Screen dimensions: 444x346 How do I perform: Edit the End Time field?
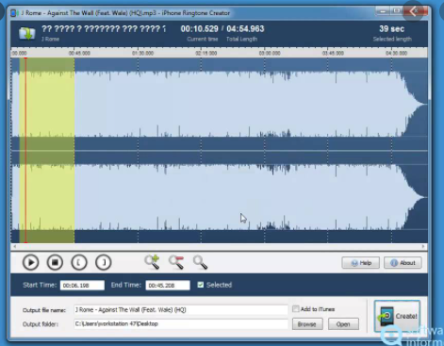(x=168, y=285)
